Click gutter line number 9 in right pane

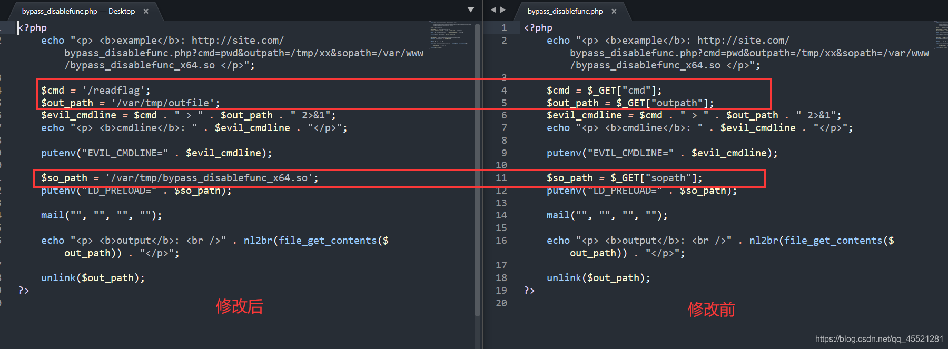click(x=504, y=153)
